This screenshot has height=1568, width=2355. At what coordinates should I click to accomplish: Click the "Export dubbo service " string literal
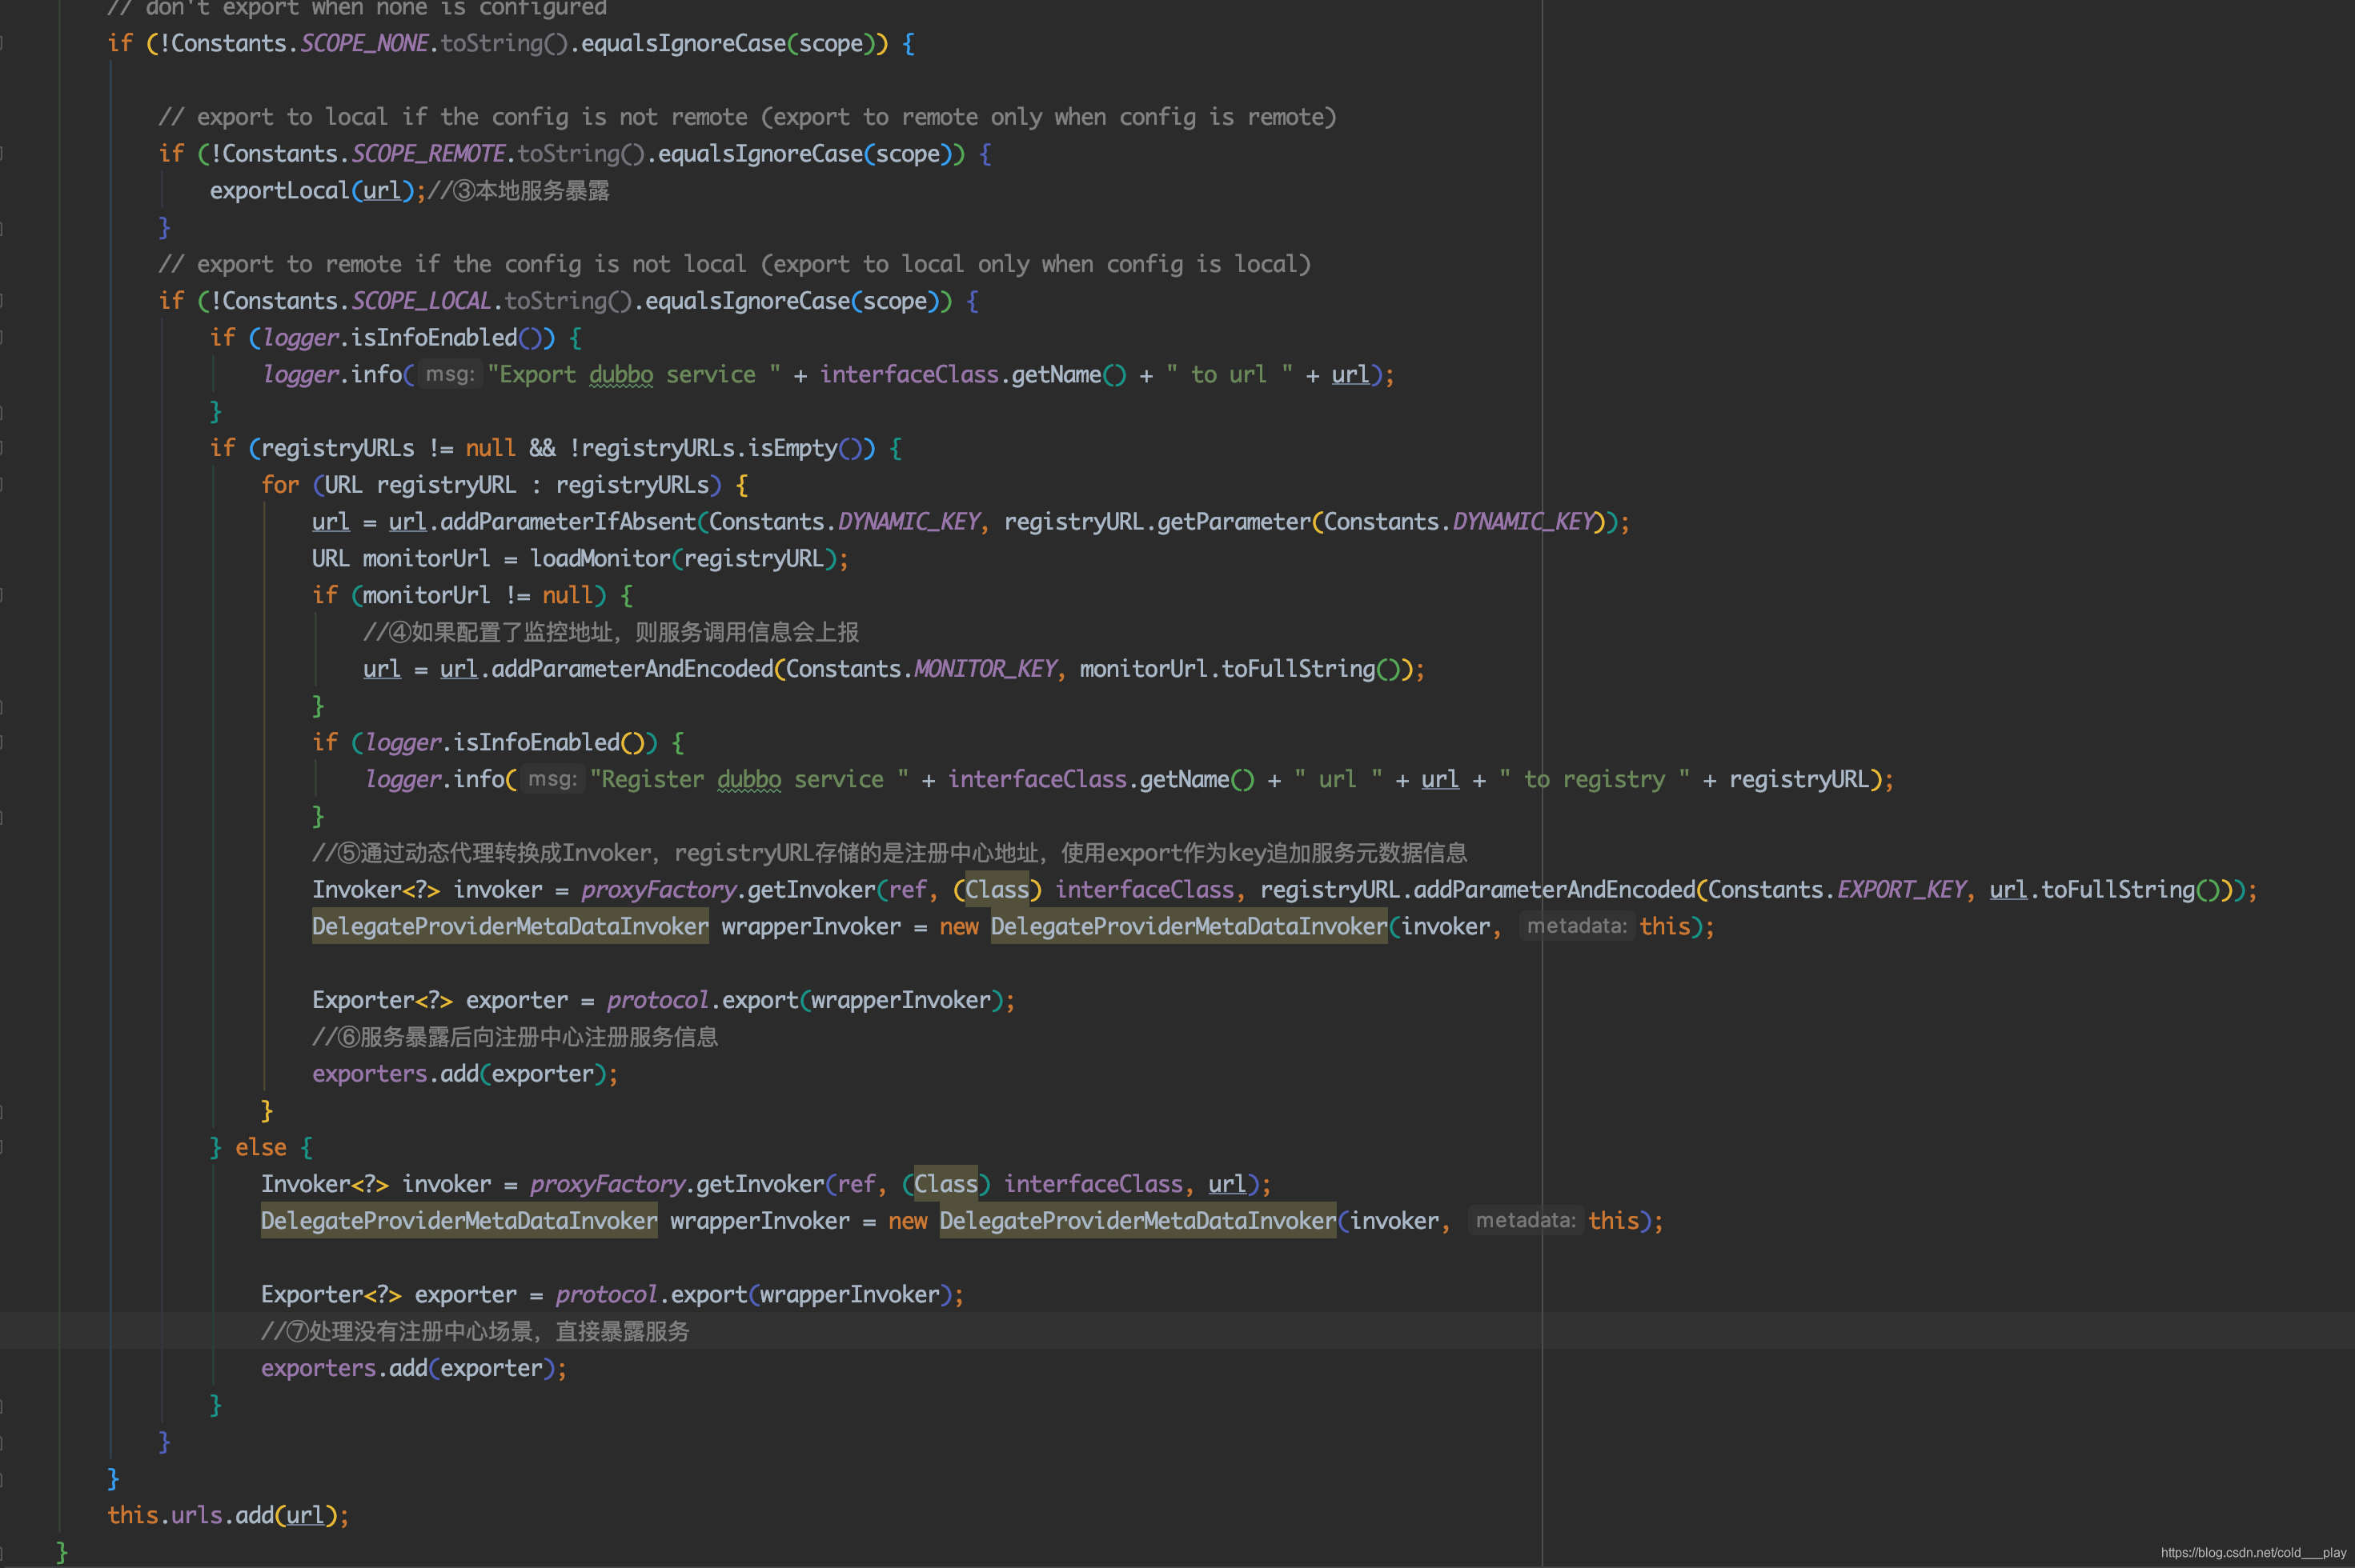[x=634, y=375]
